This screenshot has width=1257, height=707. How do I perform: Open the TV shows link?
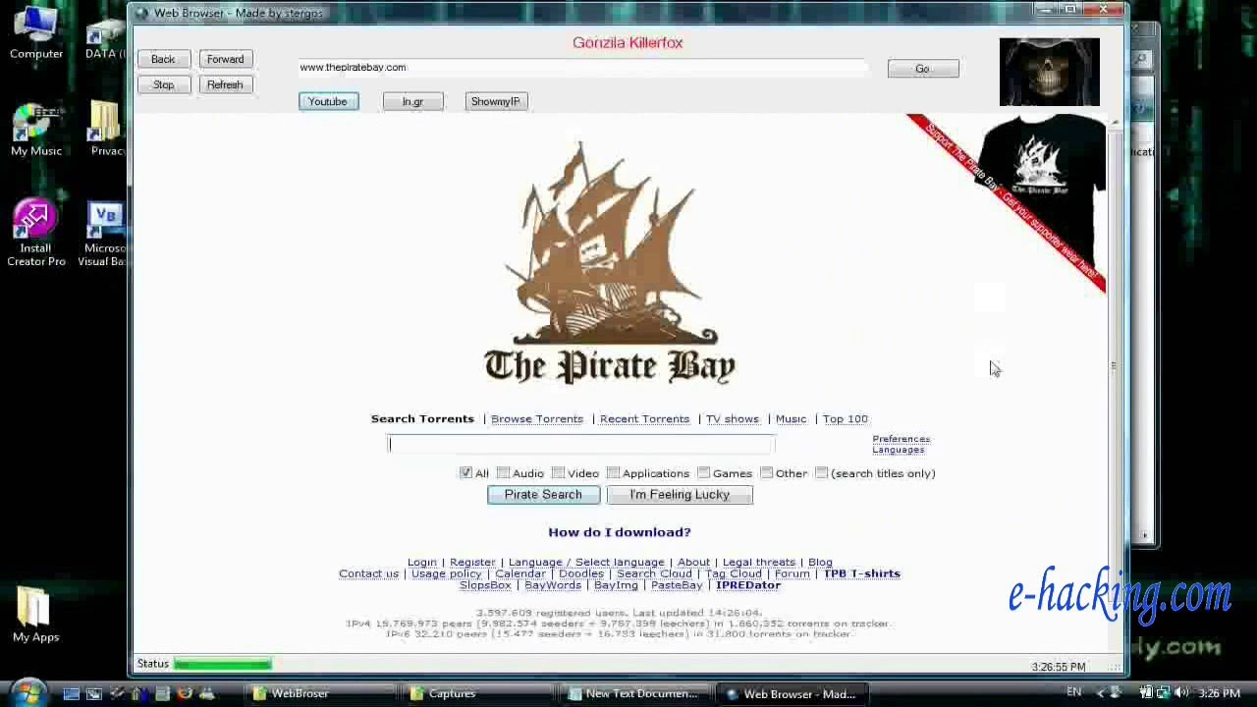(x=733, y=419)
